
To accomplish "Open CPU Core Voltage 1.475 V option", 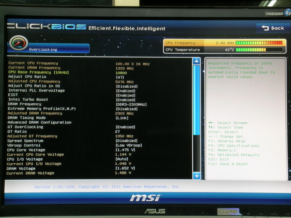I will pos(125,150).
